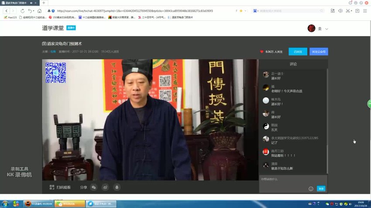Mute the tab via speaker icon

click(31, 3)
